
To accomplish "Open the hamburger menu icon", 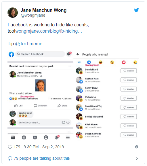I will tap(68, 137).
